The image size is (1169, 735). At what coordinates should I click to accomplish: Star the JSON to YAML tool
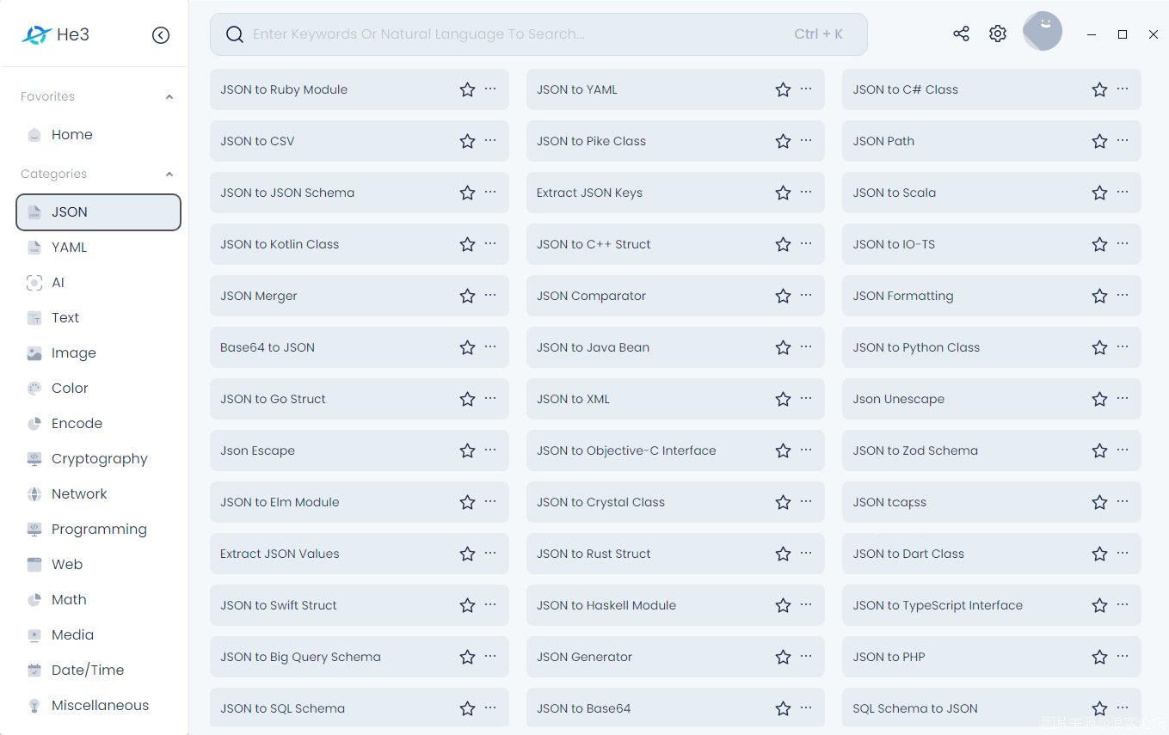click(x=783, y=89)
